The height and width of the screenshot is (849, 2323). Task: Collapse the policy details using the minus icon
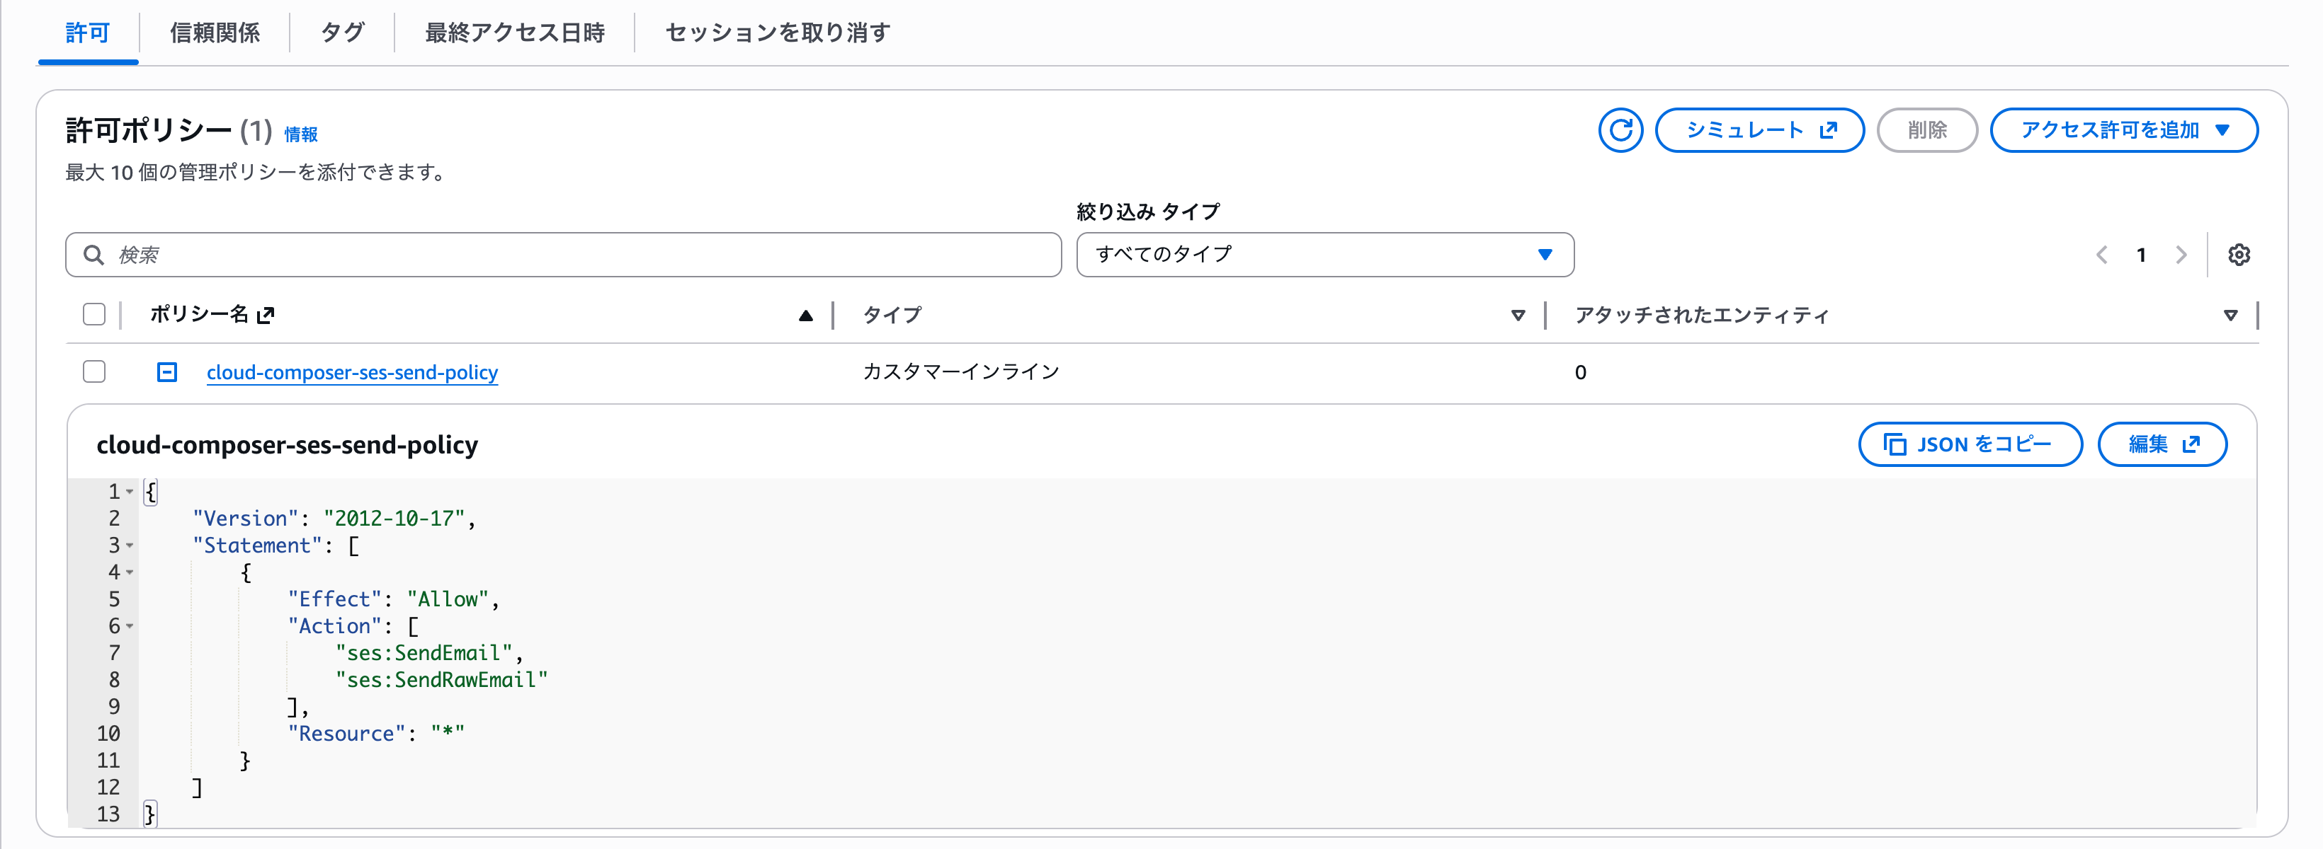[x=167, y=371]
